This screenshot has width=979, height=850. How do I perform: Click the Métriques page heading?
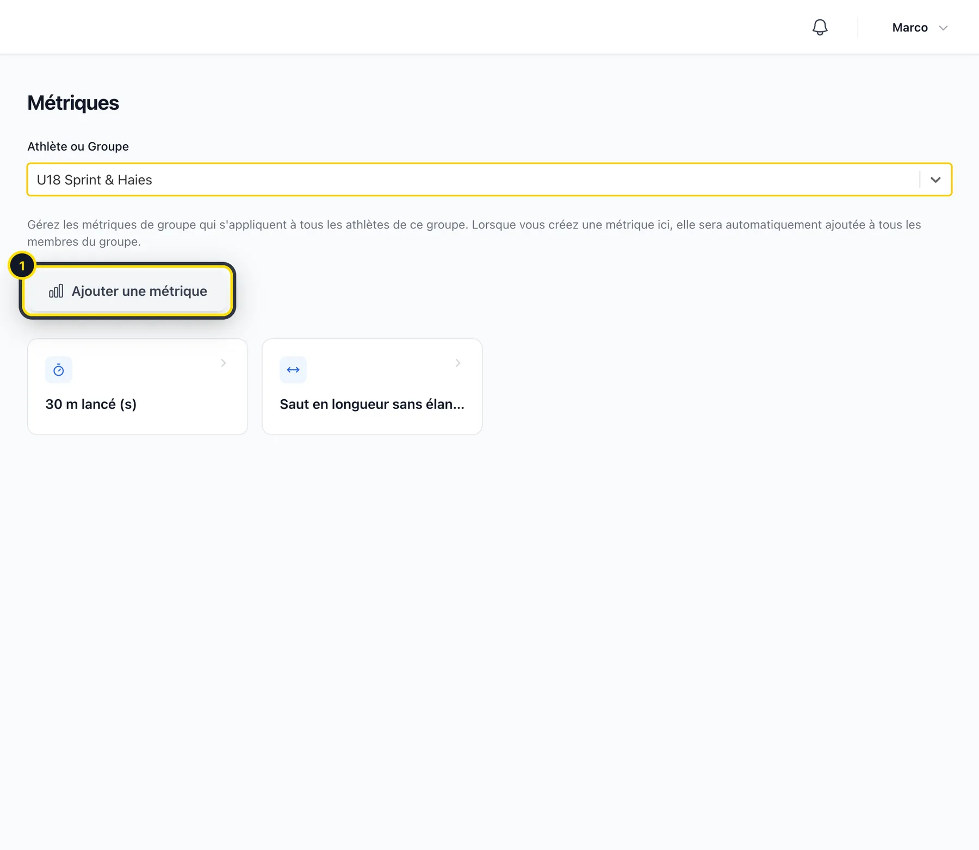tap(73, 103)
